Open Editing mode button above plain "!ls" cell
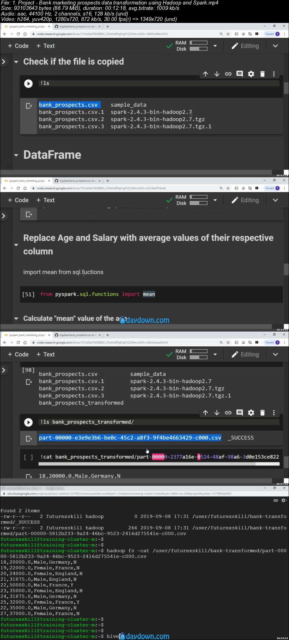Image resolution: width=289 pixels, height=640 pixels. pyautogui.click(x=245, y=46)
